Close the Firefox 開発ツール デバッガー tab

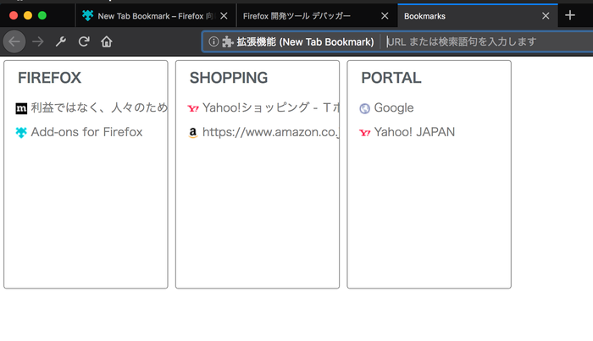[x=385, y=16]
